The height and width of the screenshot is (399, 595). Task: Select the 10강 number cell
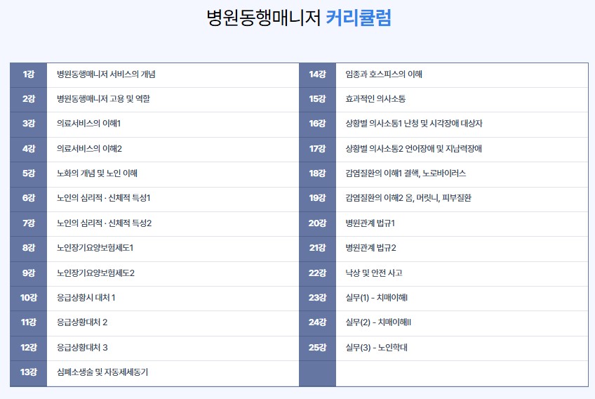[x=29, y=298]
